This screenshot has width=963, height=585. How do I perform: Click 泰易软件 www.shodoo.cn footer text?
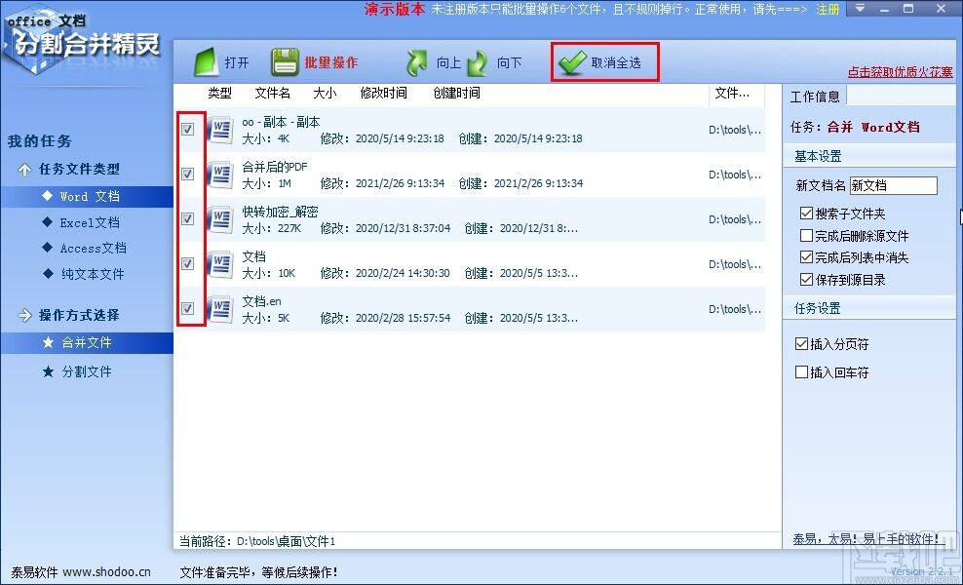click(81, 572)
